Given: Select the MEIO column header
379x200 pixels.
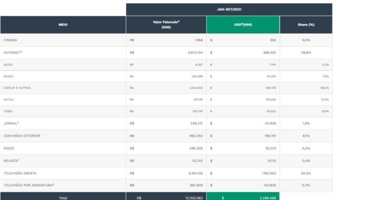Looking at the screenshot, I should click(63, 25).
